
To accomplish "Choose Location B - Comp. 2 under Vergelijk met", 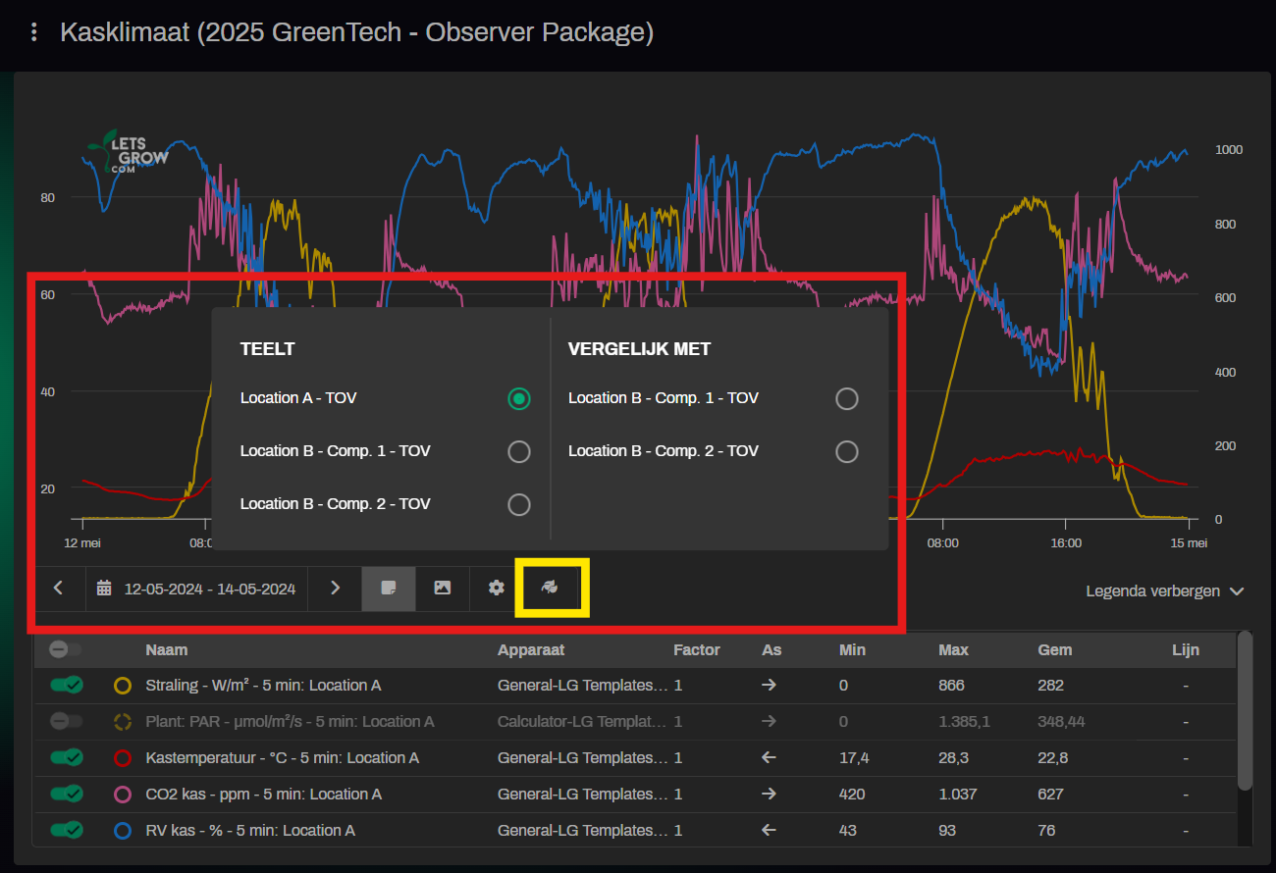I will [846, 451].
